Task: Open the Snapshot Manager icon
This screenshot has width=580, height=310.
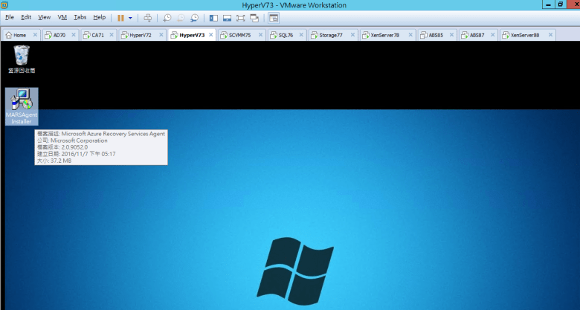Action: click(195, 17)
